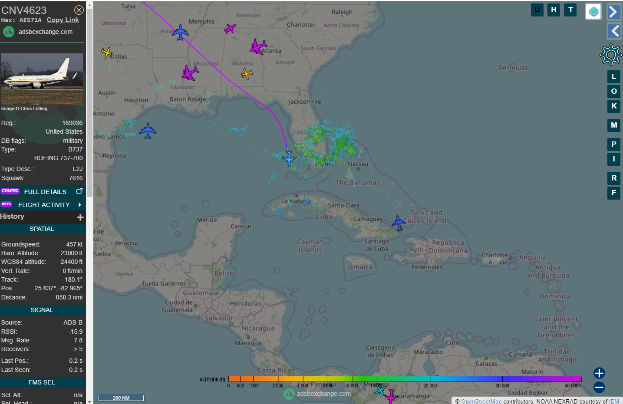623x404 pixels.
Task: Select the small magenta aircraft over Tennessee
Action: click(230, 29)
